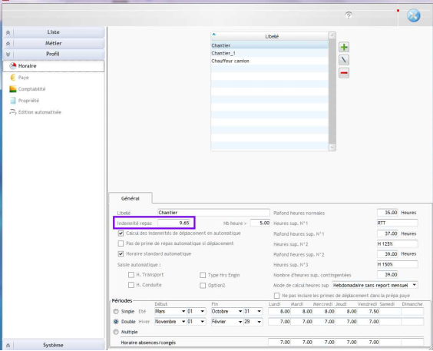Switch to the Général tab

131,199
